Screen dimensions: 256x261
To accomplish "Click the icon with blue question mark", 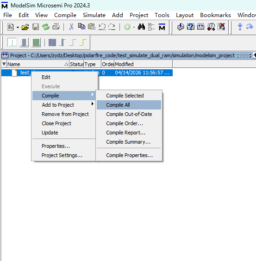I will [x=191, y=27].
